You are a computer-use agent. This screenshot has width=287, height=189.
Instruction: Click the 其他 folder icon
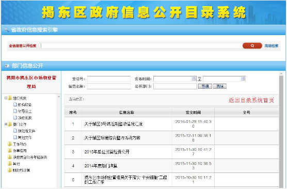pos(10,164)
